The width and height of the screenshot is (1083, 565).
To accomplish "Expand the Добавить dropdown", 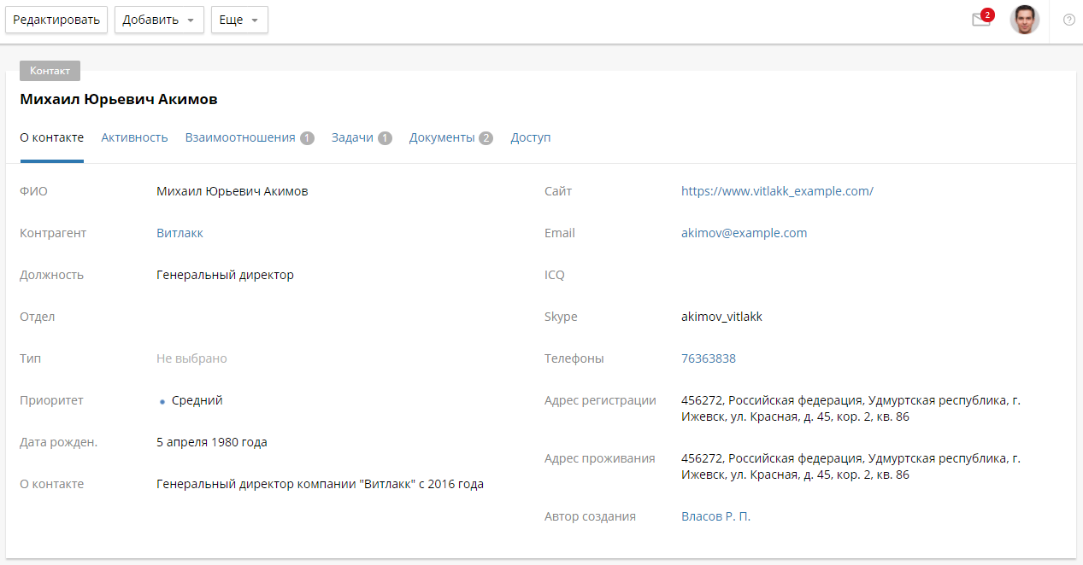I will 159,20.
